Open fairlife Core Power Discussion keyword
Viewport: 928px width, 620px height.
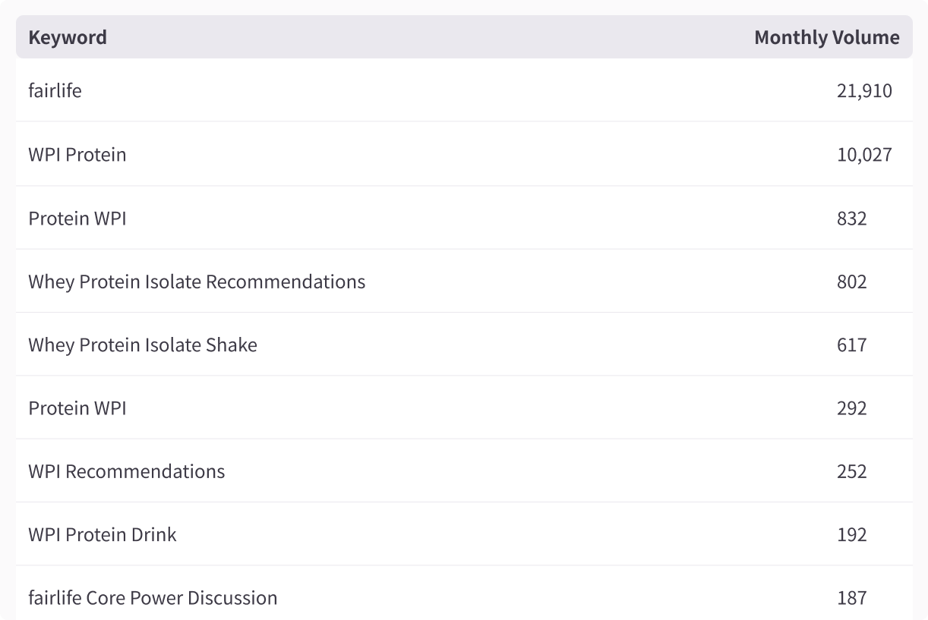tap(153, 597)
